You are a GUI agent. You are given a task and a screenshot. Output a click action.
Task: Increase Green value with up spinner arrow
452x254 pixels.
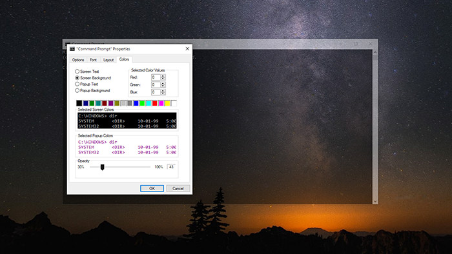[x=163, y=83]
